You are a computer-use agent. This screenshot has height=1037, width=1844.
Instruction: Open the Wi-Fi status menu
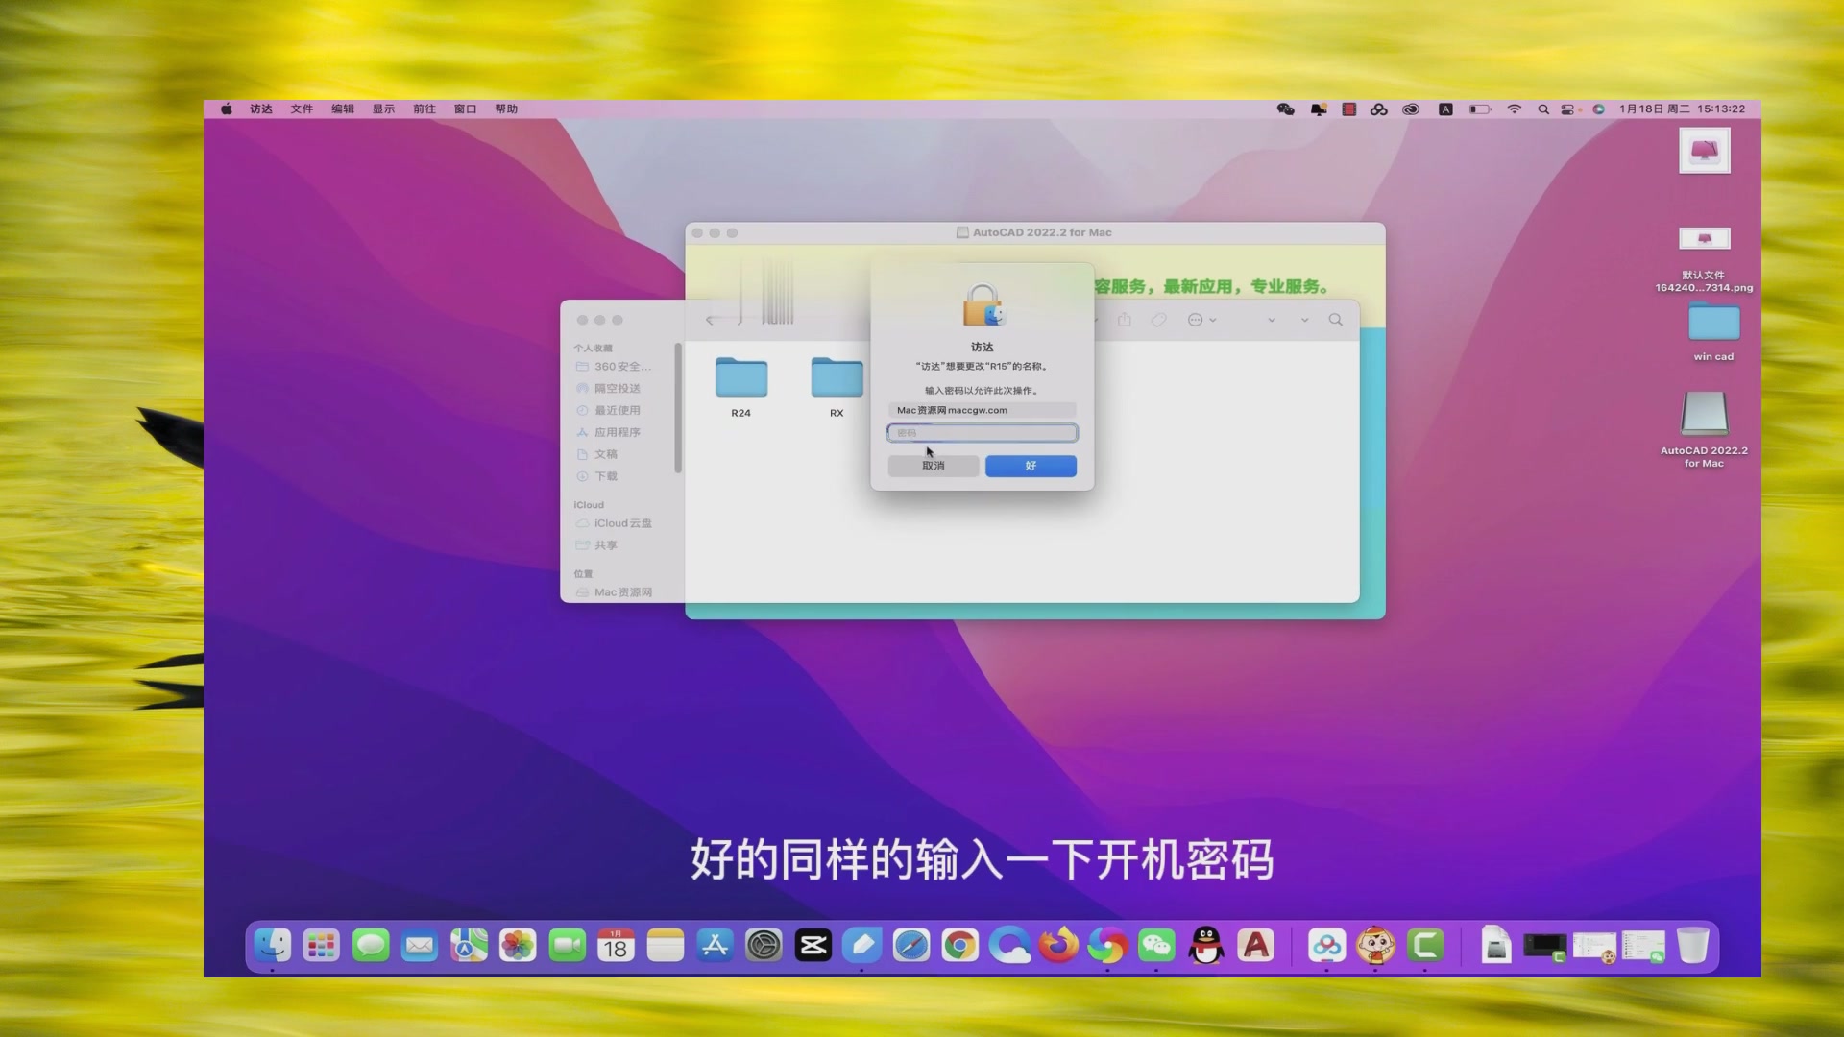pos(1515,109)
